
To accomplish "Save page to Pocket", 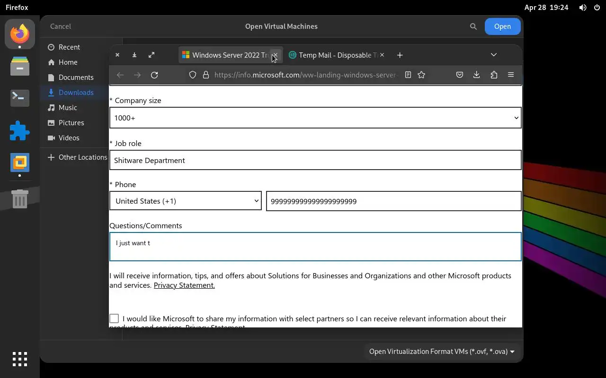I will 459,75.
